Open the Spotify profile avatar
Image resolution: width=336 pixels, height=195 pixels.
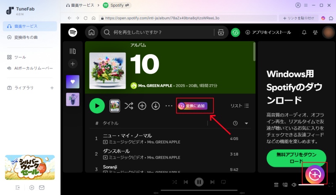328,32
